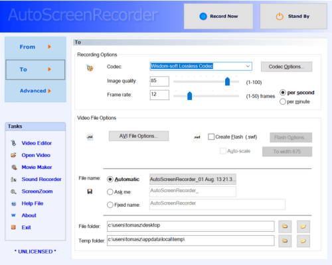The image size is (332, 265).
Task: Click the AVI file icon
Action: (90, 136)
